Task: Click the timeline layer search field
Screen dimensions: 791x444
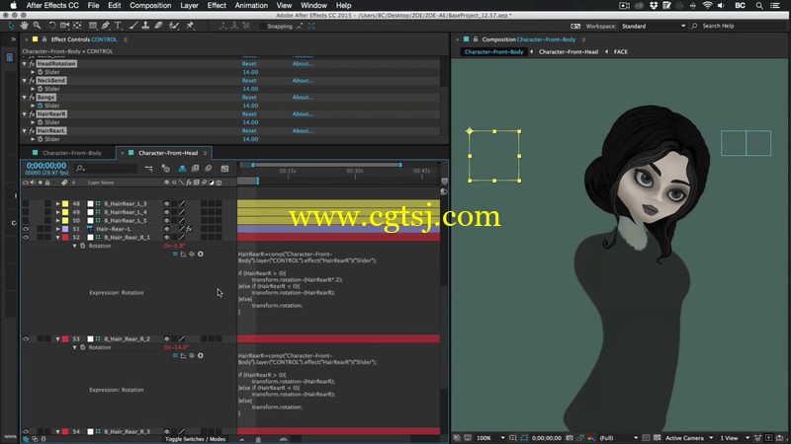Action: coord(106,169)
